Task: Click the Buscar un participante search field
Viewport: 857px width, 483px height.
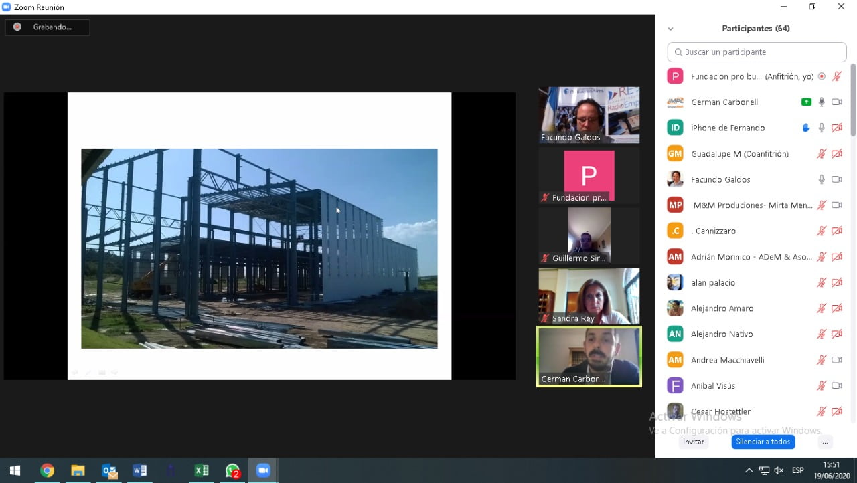Action: [x=762, y=52]
